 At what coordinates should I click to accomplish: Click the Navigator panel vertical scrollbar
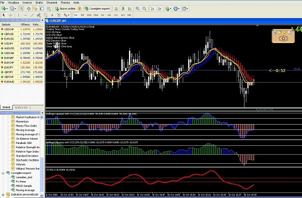(42, 156)
